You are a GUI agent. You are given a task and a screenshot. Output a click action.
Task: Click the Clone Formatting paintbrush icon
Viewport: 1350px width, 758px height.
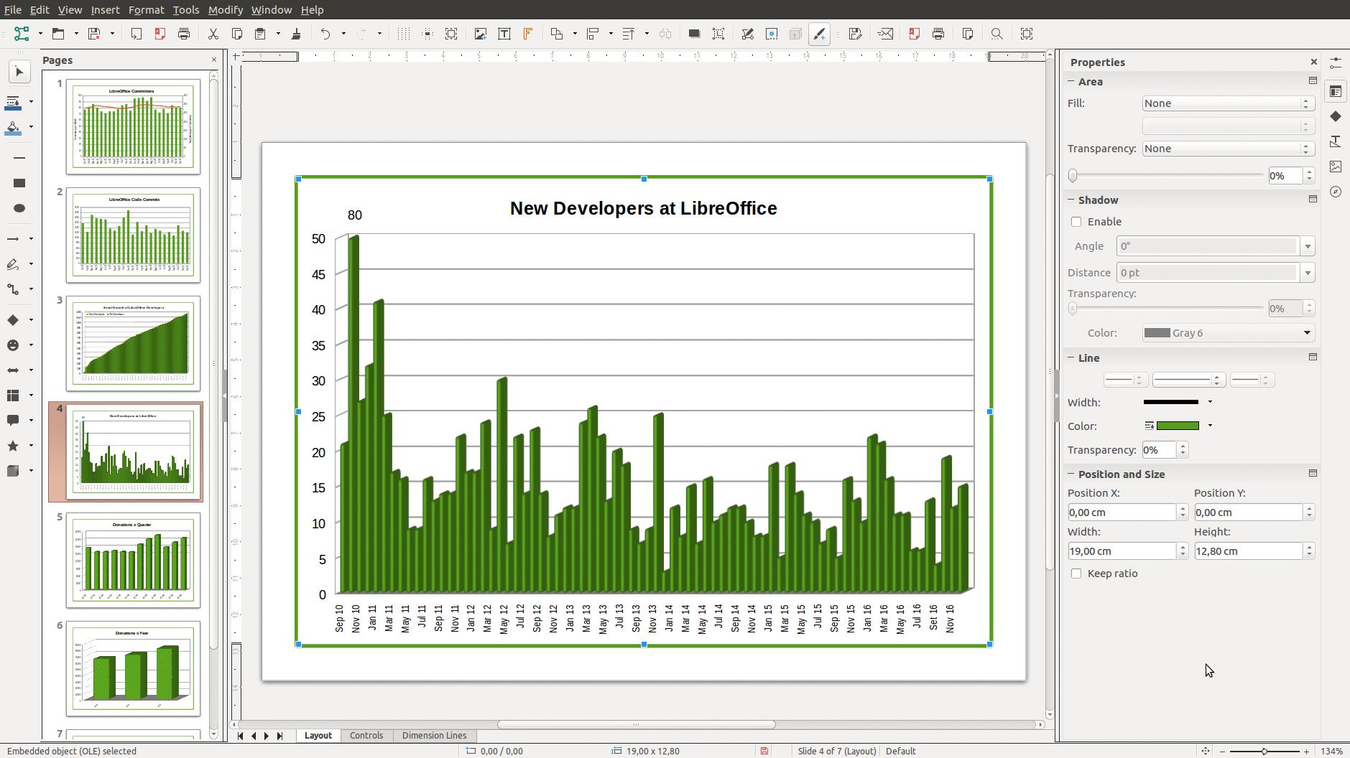(296, 34)
